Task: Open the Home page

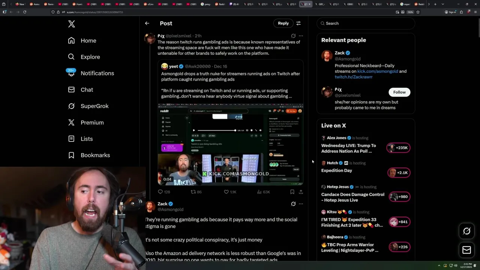Action: (x=82, y=40)
